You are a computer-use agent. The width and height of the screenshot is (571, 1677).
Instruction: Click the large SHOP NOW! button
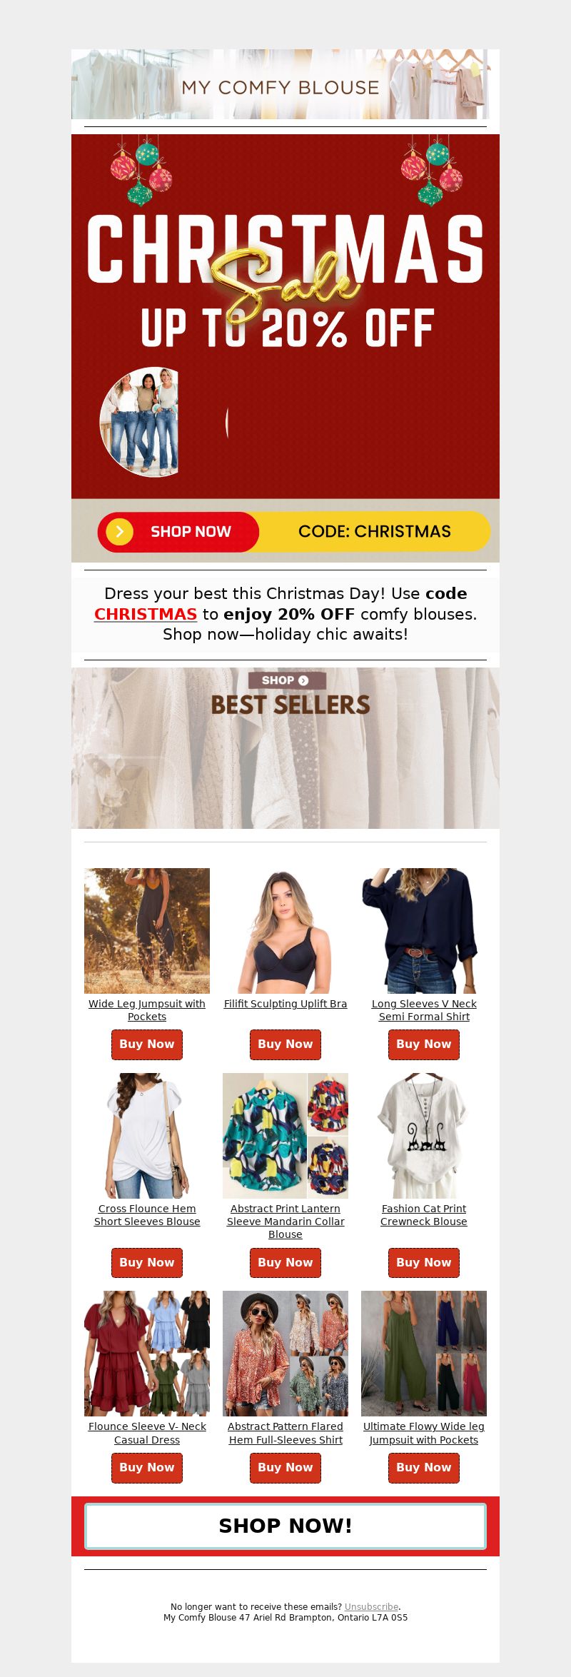(x=285, y=1526)
